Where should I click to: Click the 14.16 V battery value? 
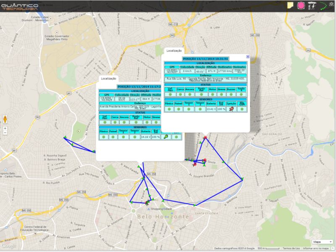145,137
